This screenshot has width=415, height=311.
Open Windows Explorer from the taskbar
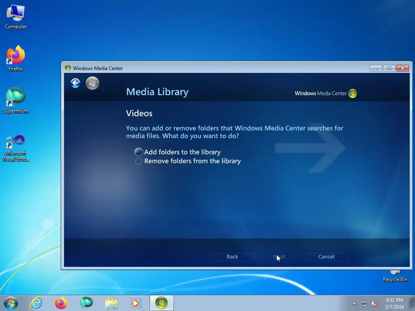(x=111, y=303)
